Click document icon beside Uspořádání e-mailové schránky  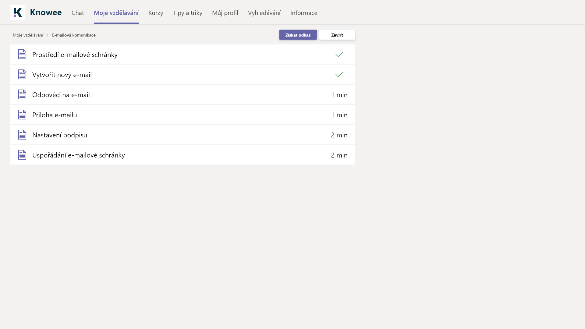click(22, 155)
